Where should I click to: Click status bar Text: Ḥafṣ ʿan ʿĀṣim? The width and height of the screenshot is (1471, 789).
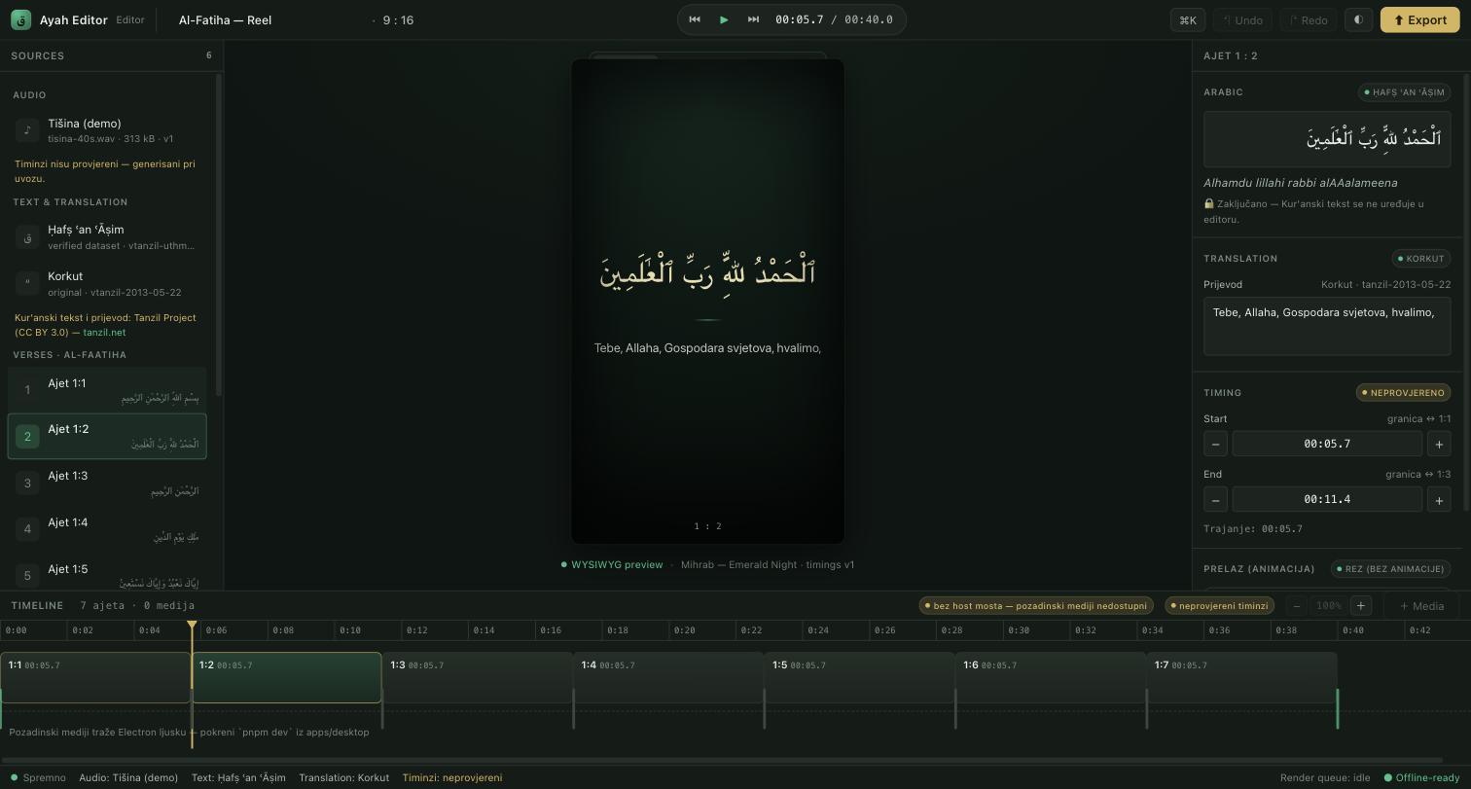pyautogui.click(x=238, y=777)
